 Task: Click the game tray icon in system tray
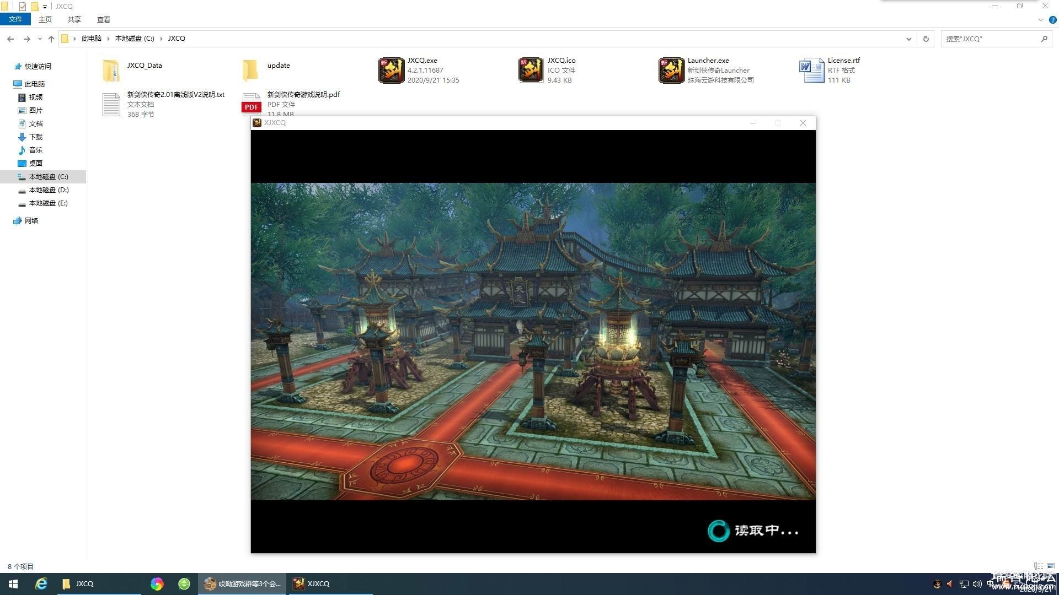tap(937, 584)
